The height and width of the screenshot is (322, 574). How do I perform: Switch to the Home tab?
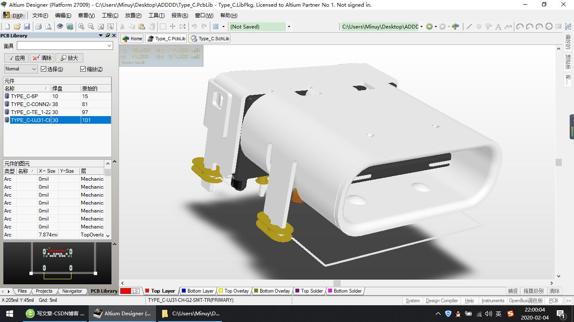(132, 39)
